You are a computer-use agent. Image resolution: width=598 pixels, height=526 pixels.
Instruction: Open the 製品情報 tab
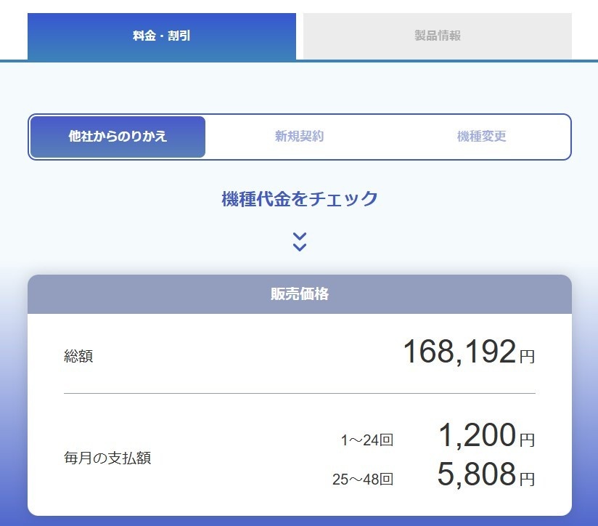[438, 36]
